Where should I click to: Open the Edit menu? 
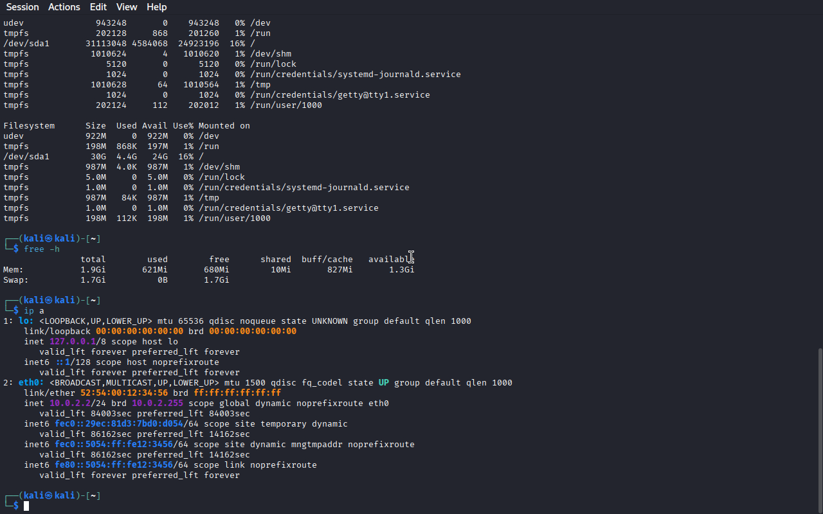(x=98, y=7)
